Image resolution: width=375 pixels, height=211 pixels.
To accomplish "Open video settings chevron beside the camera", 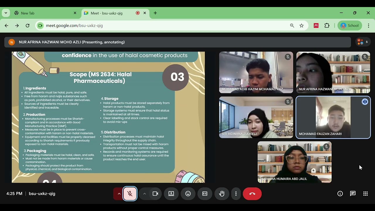I will coord(144,194).
